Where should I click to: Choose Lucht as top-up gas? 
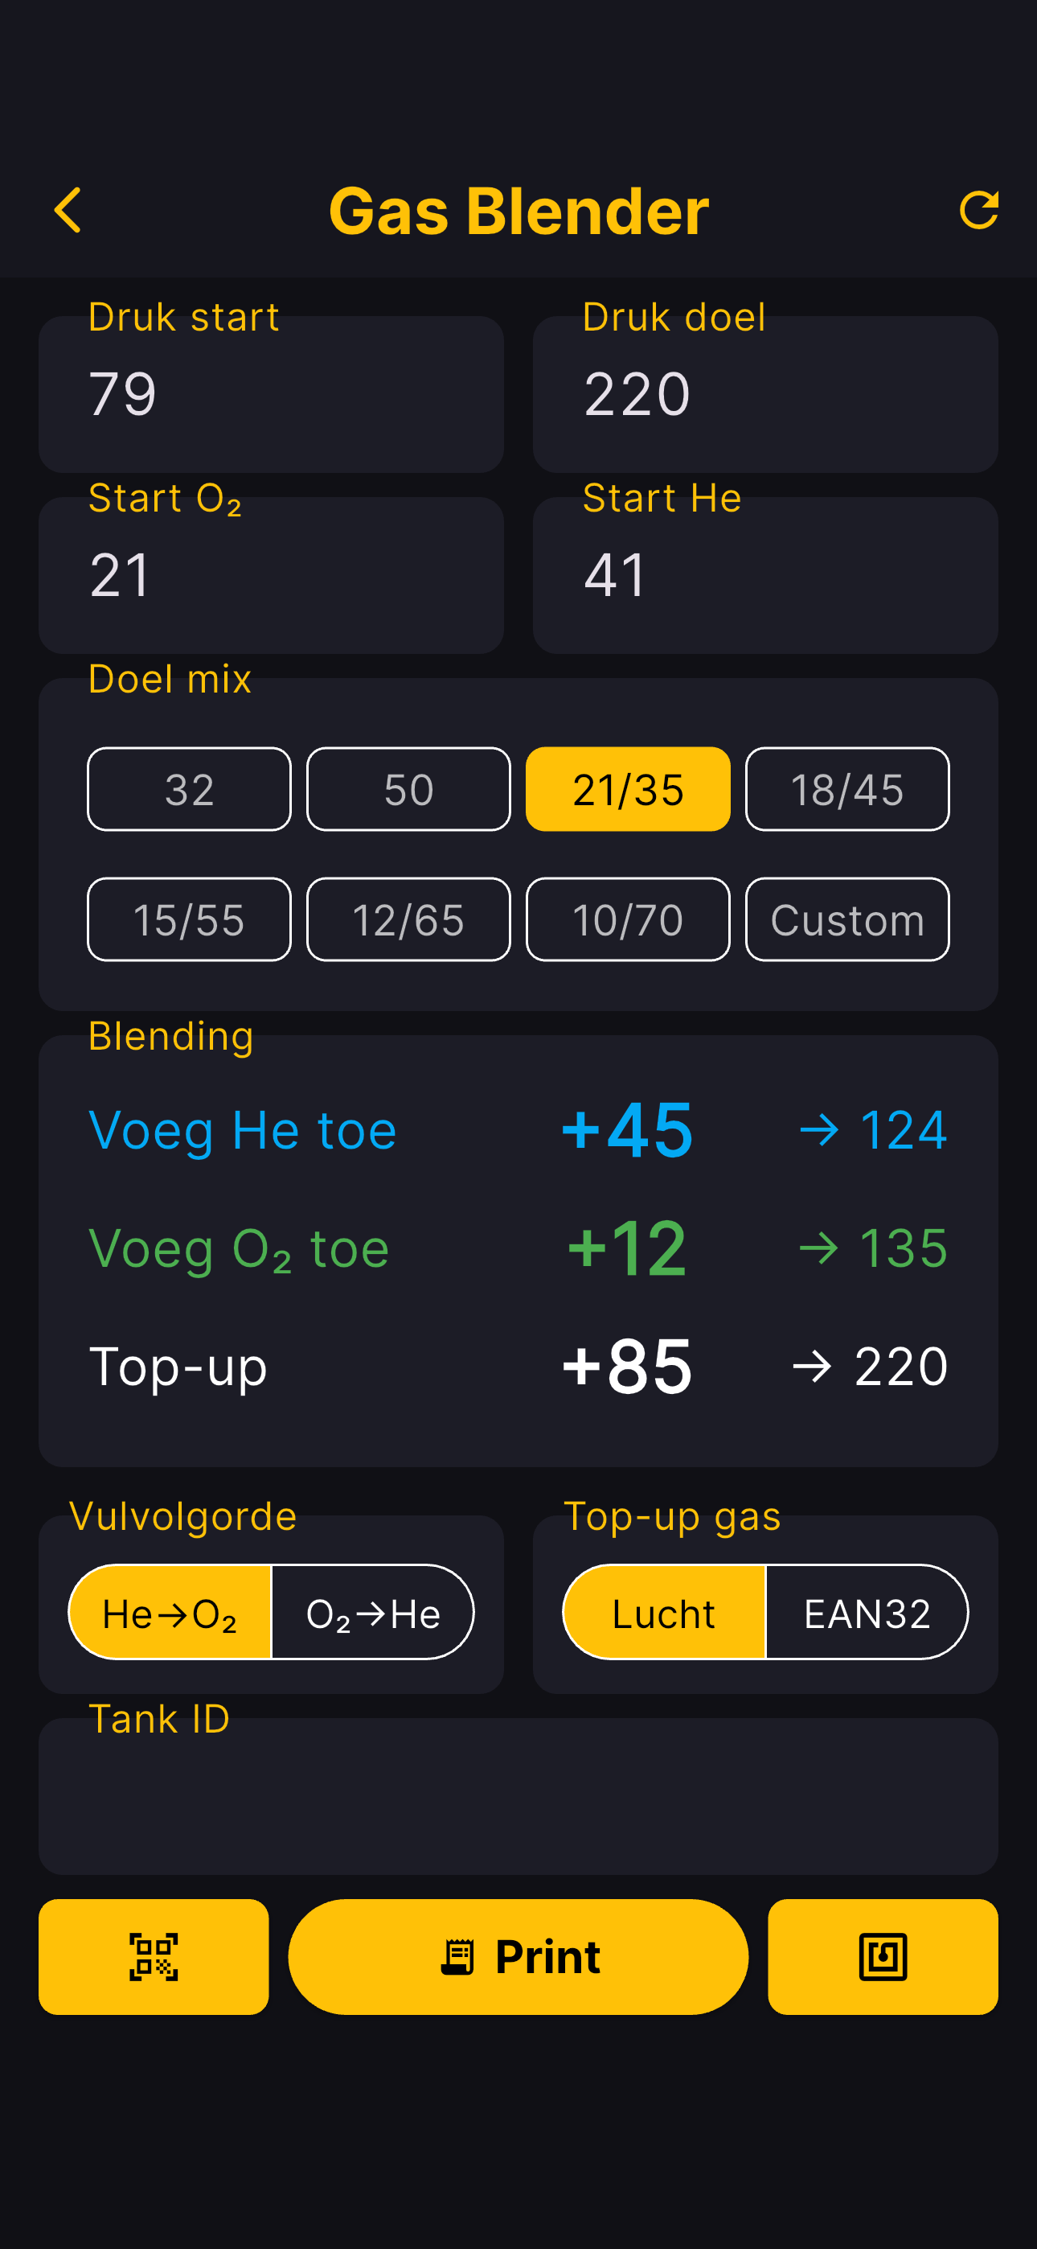click(664, 1613)
